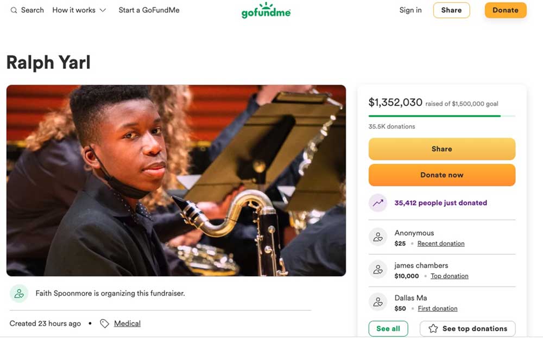The width and height of the screenshot is (543, 338).
Task: Click the james chambers donor avatar icon
Action: click(378, 270)
